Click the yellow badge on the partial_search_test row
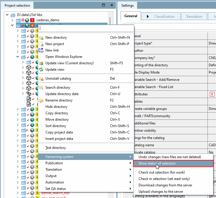Image resolution: width=216 pixels, height=198 pixels. point(37,193)
